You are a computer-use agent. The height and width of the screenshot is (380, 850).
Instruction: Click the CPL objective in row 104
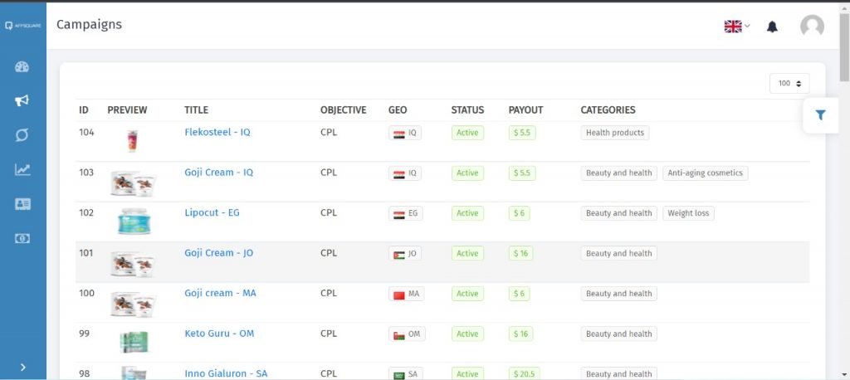(x=329, y=132)
